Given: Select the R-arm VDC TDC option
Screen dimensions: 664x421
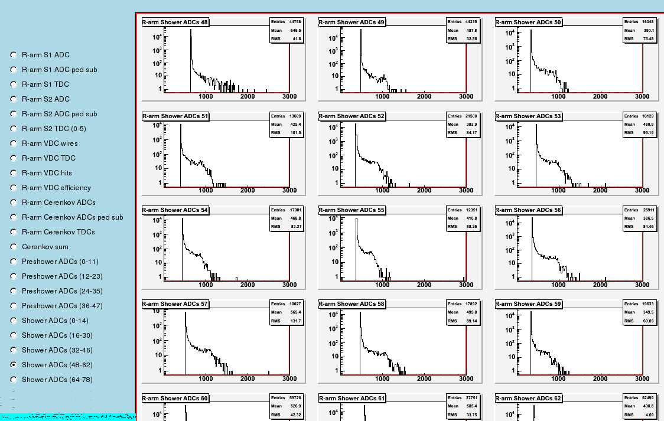Looking at the screenshot, I should (x=14, y=158).
